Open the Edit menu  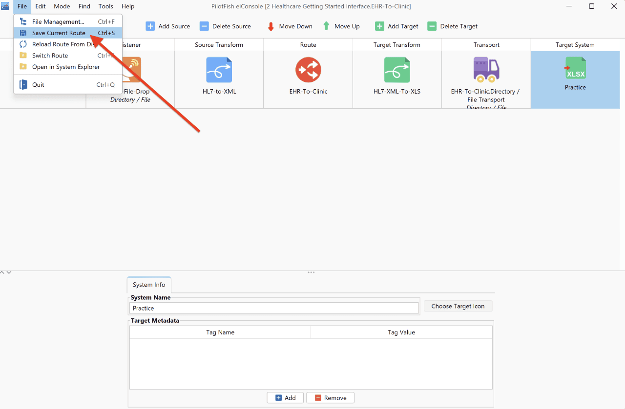point(41,6)
